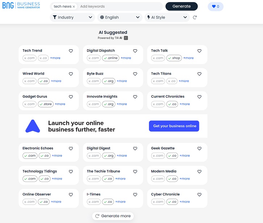Show +more domains for Geek Gazette
The height and width of the screenshot is (223, 263).
184,156
